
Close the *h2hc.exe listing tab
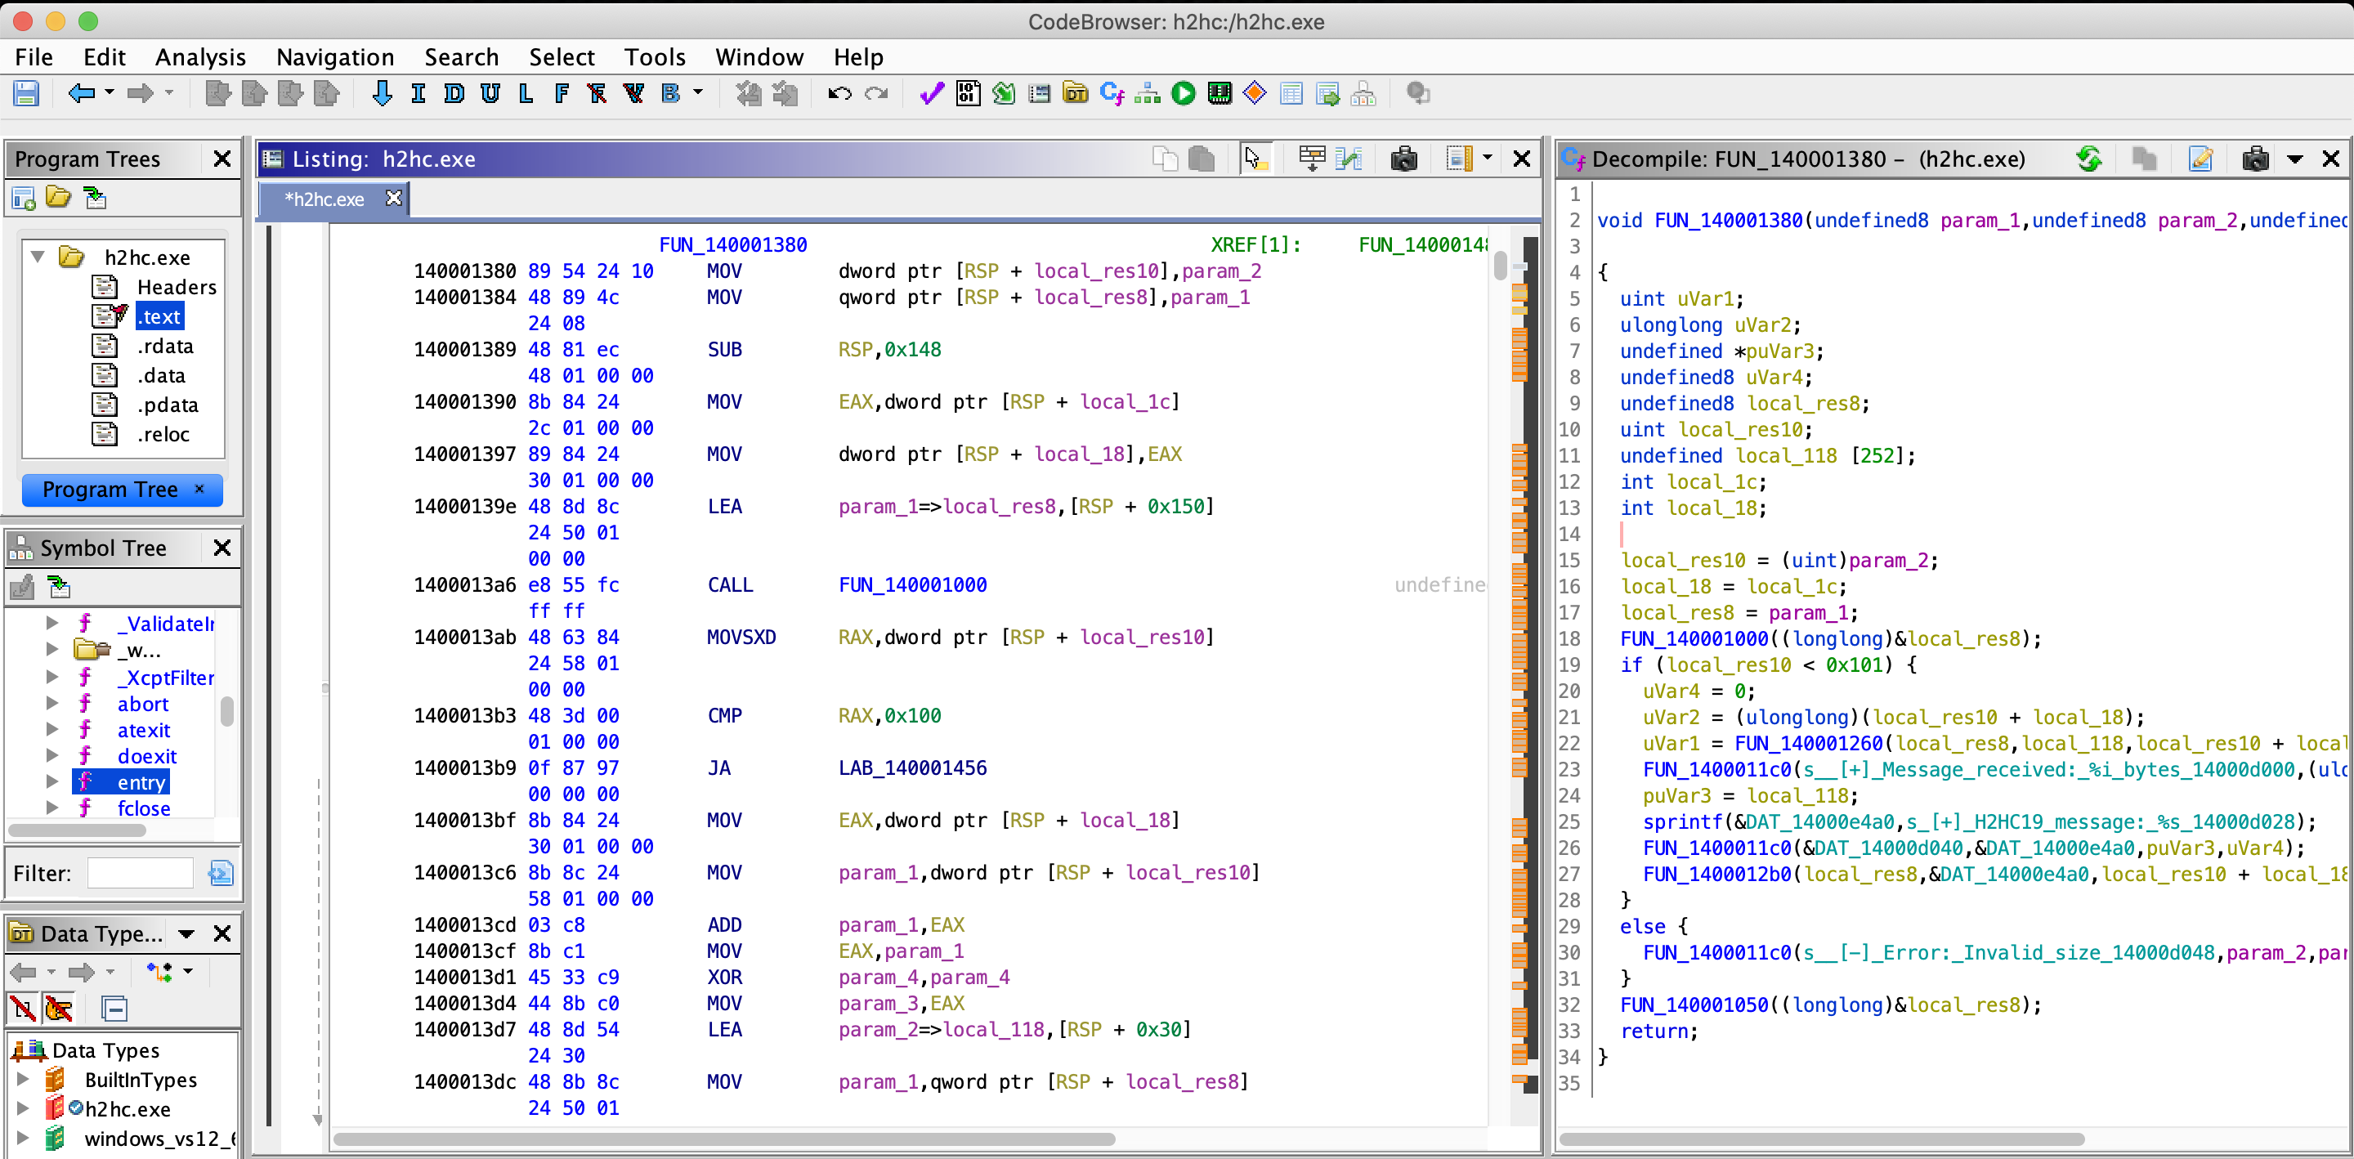click(394, 199)
